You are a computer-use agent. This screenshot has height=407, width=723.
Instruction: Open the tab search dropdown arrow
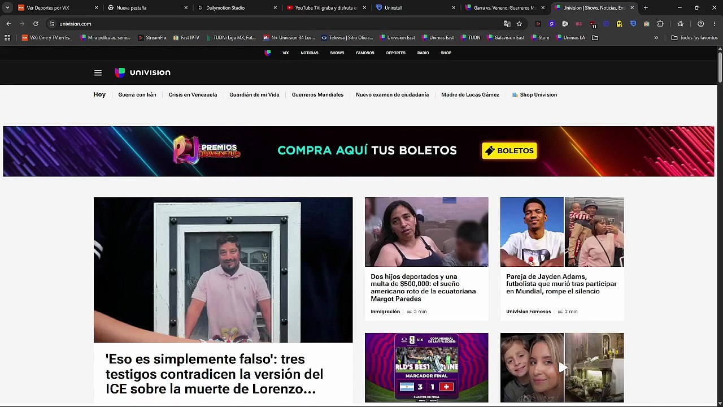tap(7, 8)
